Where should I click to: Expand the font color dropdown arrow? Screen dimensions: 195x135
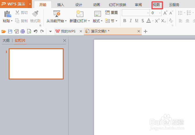point(153,21)
